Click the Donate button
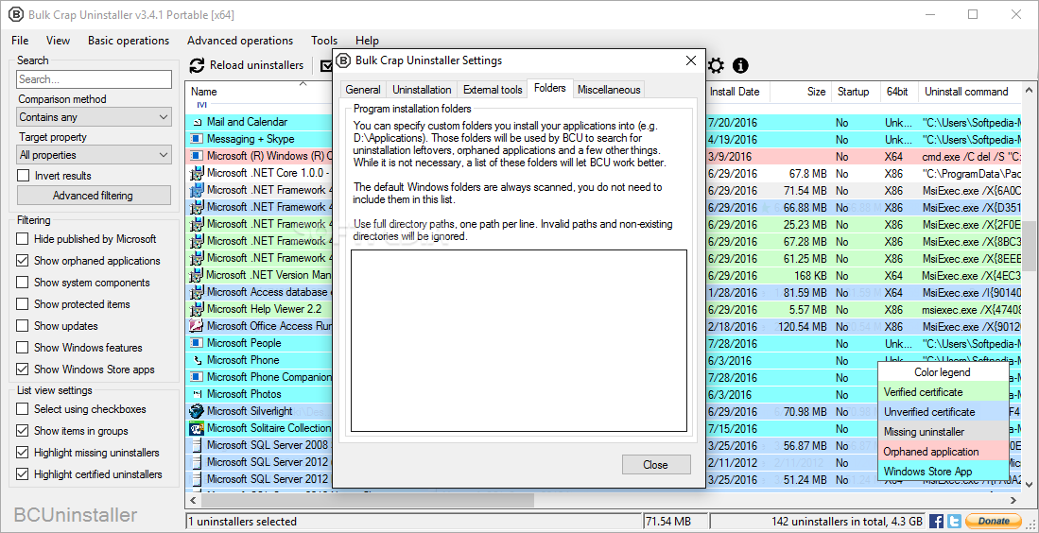The width and height of the screenshot is (1039, 533). pyautogui.click(x=993, y=521)
